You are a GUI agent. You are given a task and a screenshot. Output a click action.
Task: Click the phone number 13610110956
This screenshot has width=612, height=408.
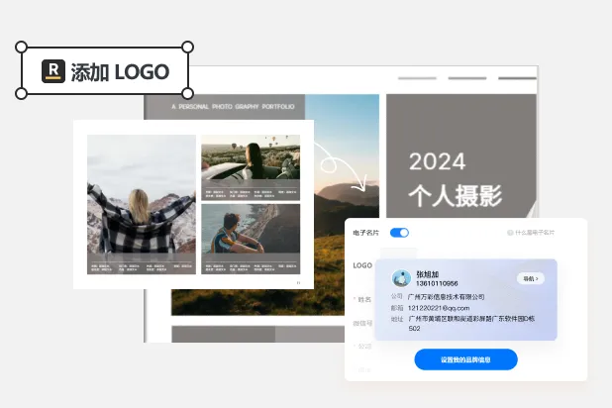point(437,283)
